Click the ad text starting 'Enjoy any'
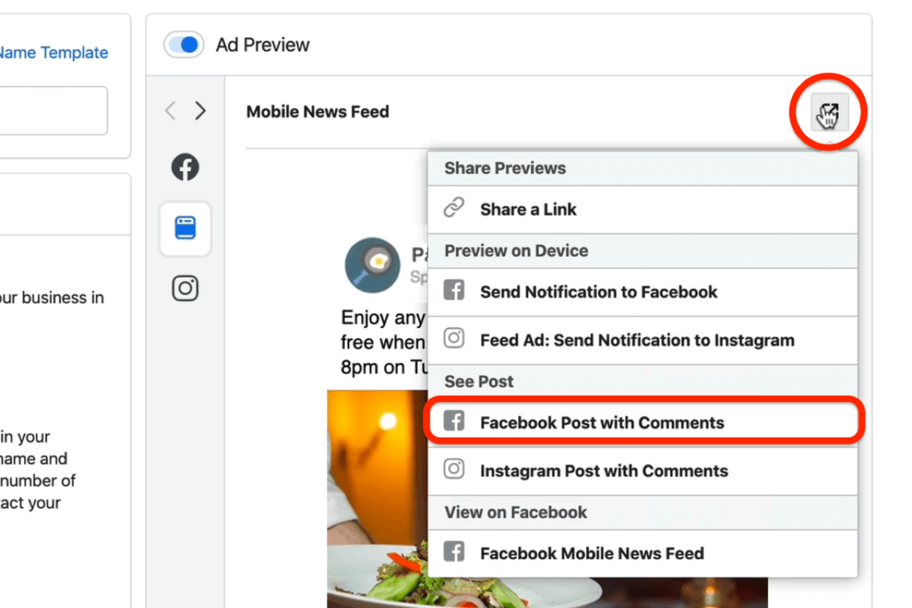This screenshot has width=912, height=608. (383, 342)
